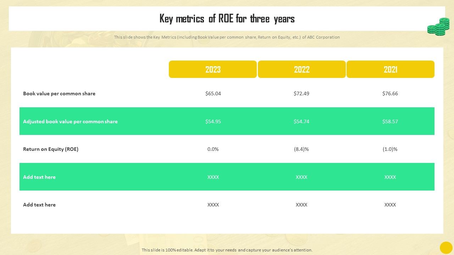
Task: Click XXXX in green row under 2021
Action: click(390, 177)
